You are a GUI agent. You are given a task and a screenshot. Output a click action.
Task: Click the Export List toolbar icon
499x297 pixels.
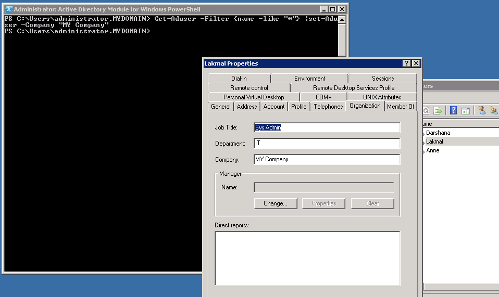pos(438,111)
